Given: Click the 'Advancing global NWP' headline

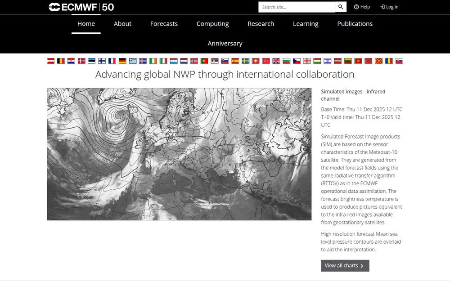Looking at the screenshot, I should point(225,74).
